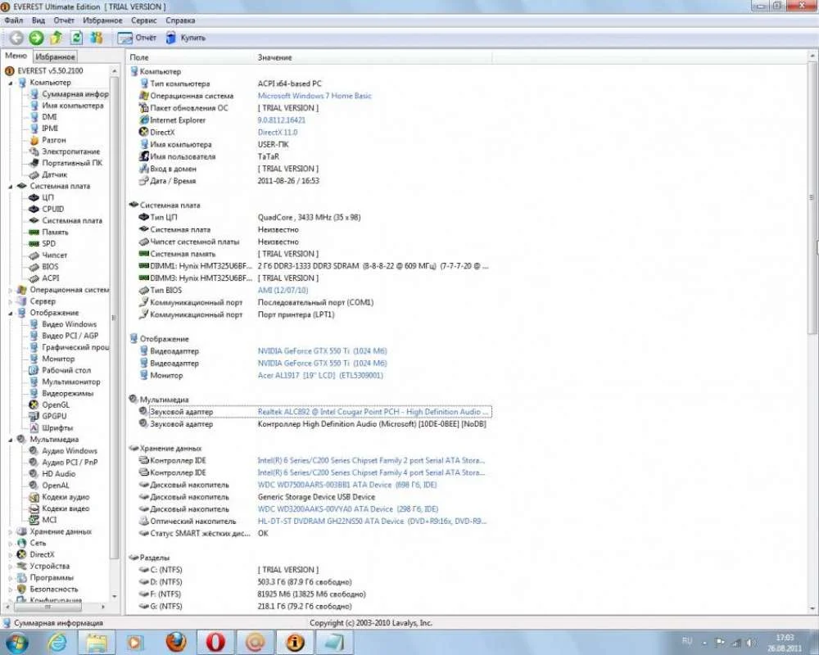
Task: Expand the Сеть tree node
Action: 10,543
